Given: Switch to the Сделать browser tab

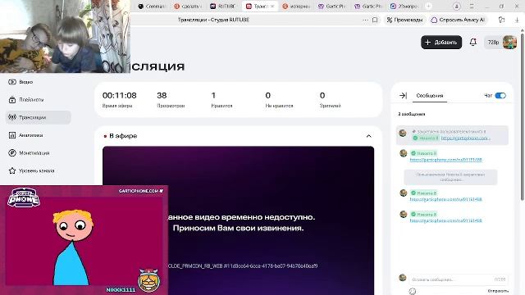Looking at the screenshot, I should point(188,7).
